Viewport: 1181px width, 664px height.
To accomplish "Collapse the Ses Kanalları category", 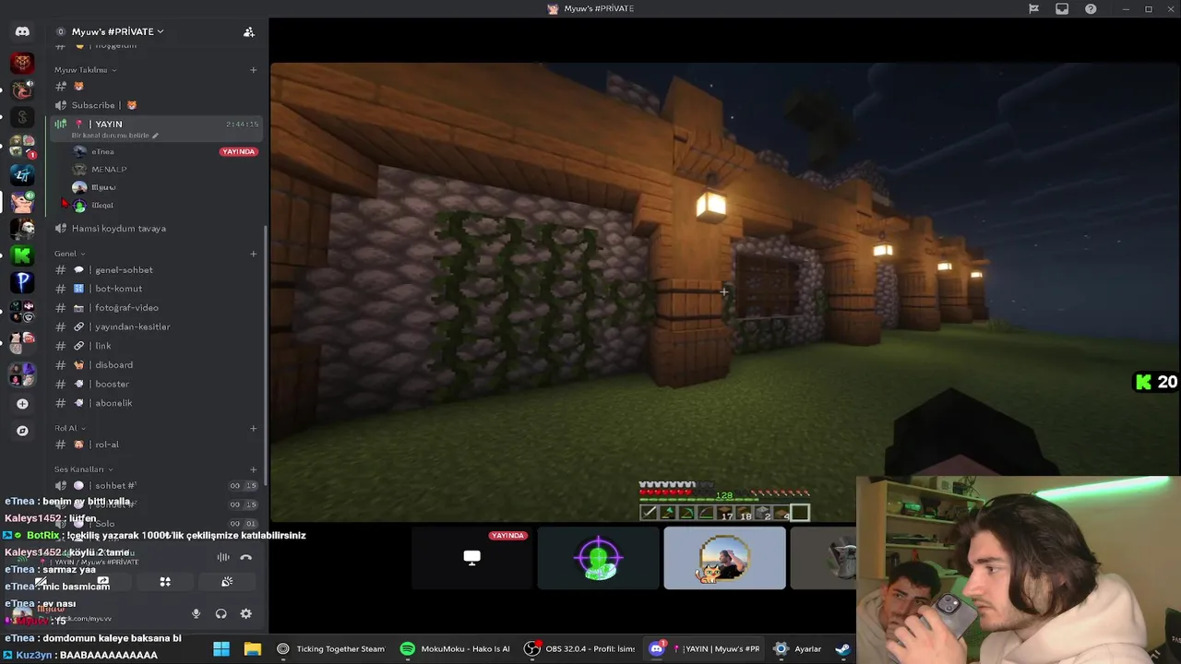I will pos(83,469).
